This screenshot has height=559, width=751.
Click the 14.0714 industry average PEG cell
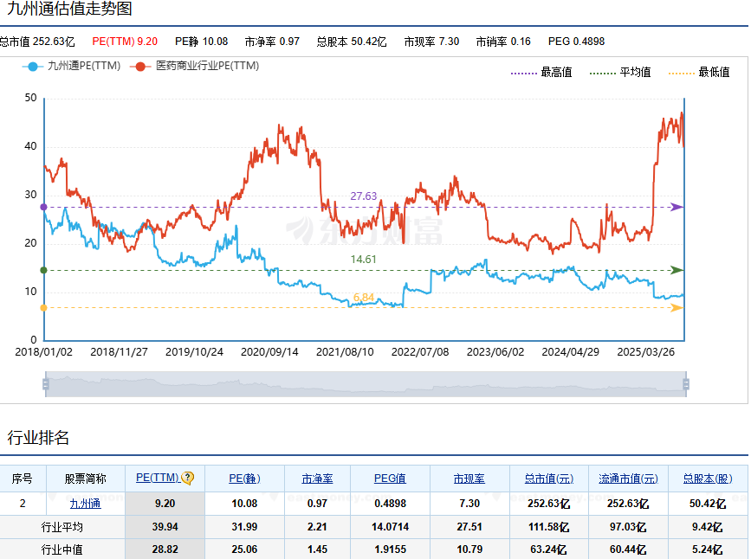[390, 527]
